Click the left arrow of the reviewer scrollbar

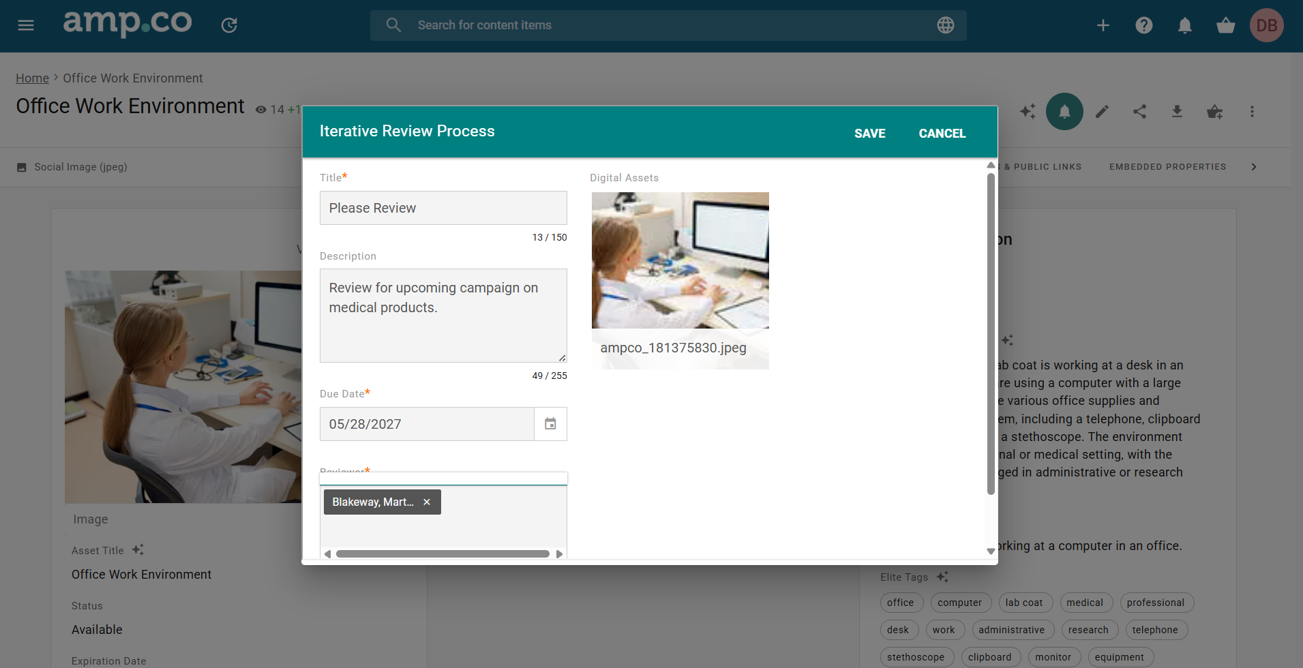pos(328,554)
